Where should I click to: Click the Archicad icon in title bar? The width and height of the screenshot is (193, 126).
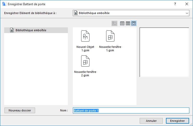[x=4, y=4]
